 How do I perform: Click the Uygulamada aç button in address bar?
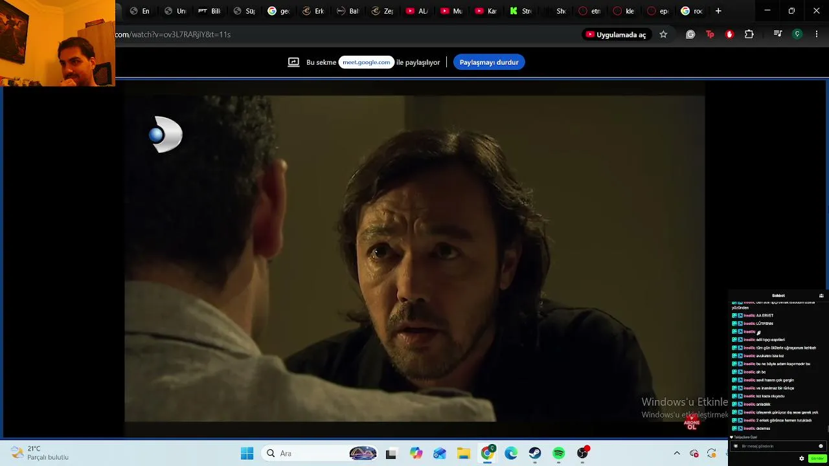click(x=616, y=34)
